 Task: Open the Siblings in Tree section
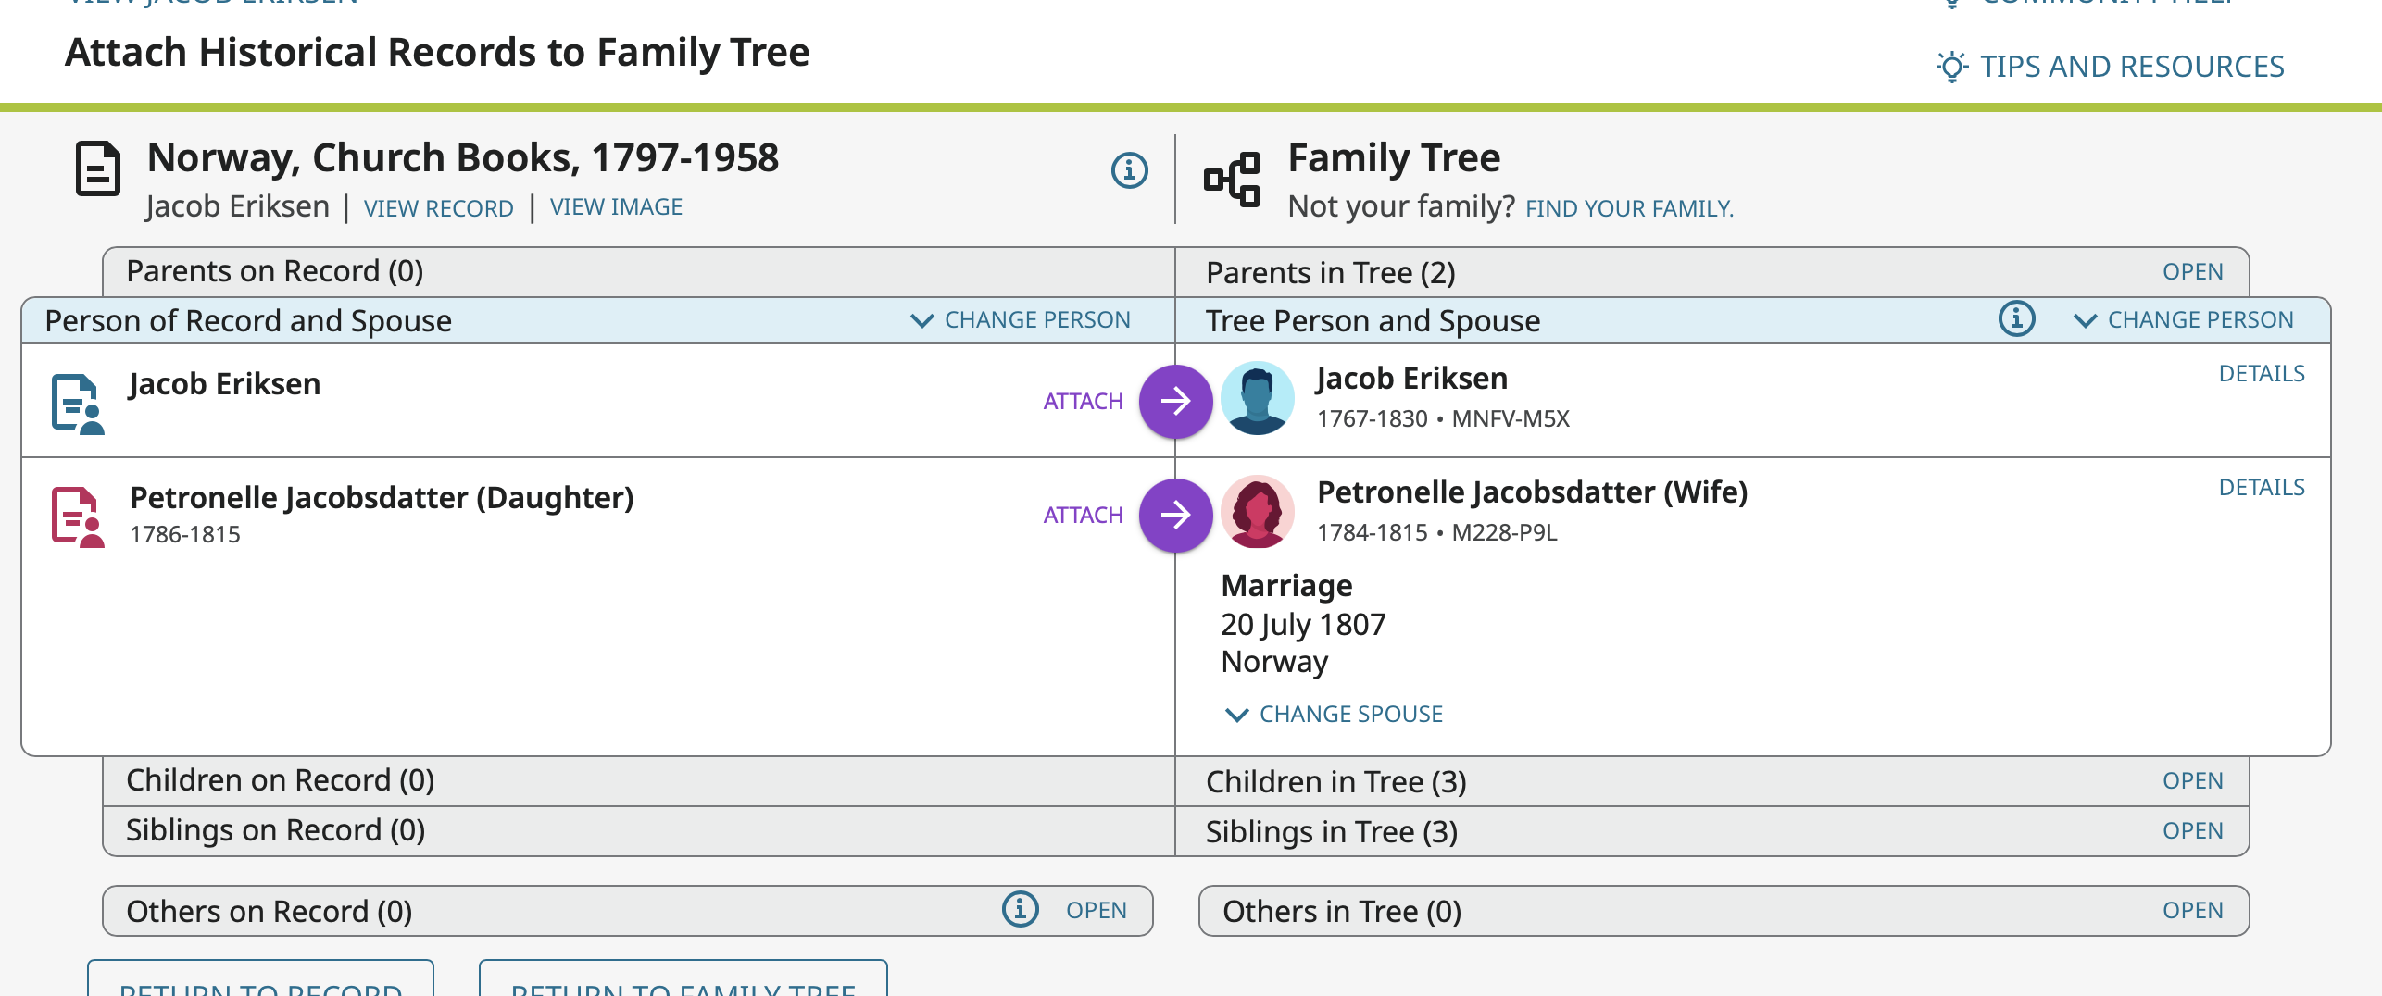pos(2192,831)
